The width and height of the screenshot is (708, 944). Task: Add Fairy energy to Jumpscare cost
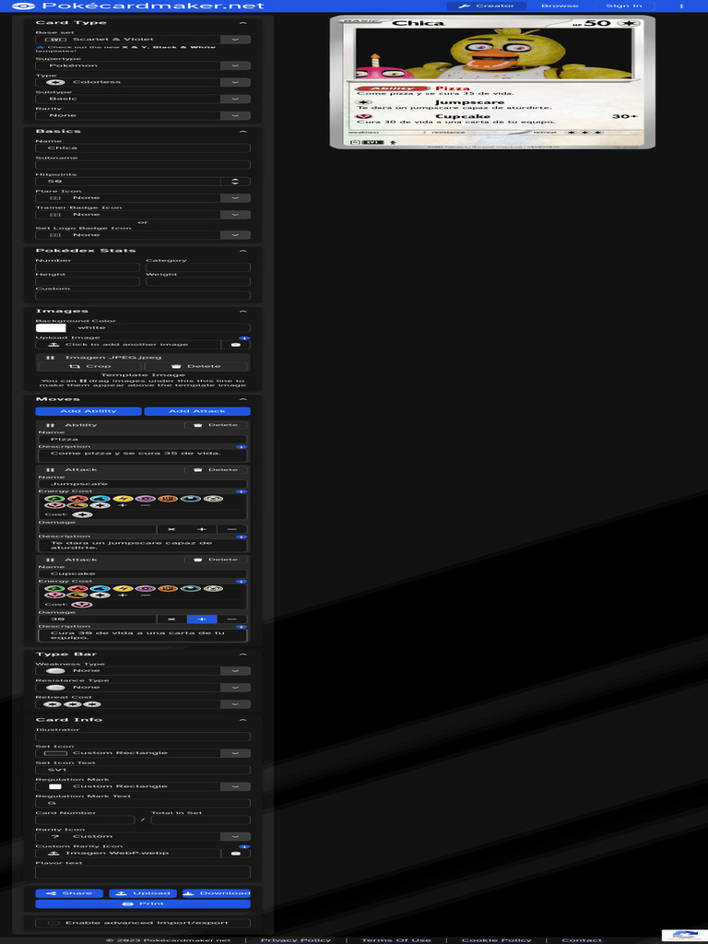(54, 506)
